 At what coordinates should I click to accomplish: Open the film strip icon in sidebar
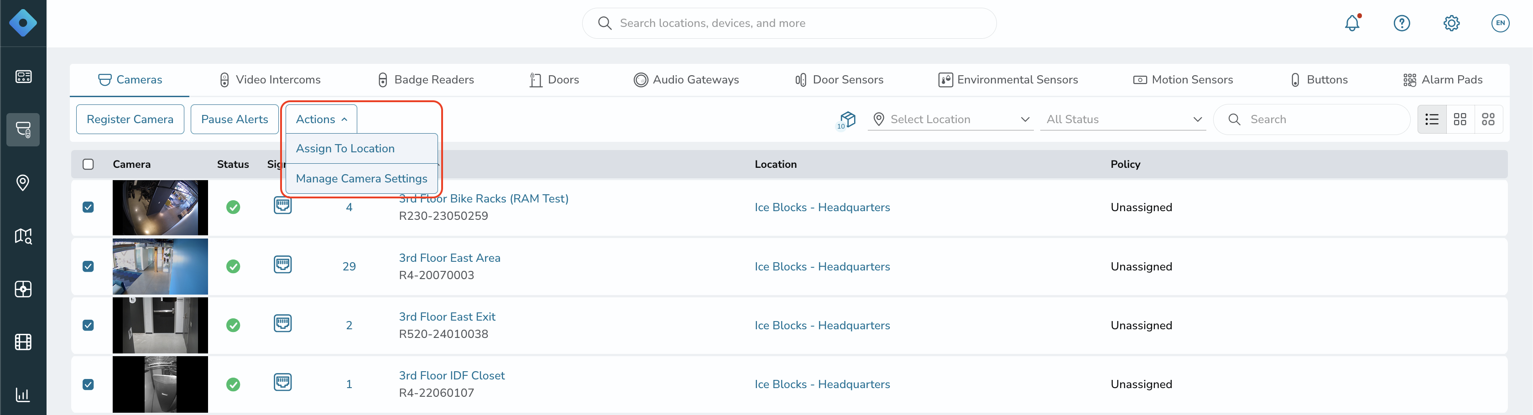tap(23, 342)
